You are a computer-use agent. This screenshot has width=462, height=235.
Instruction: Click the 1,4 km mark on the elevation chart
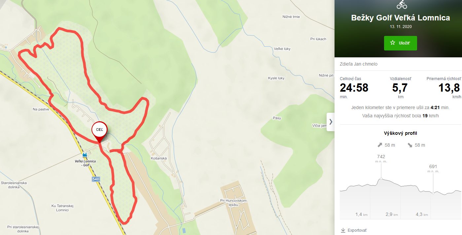[x=361, y=215]
